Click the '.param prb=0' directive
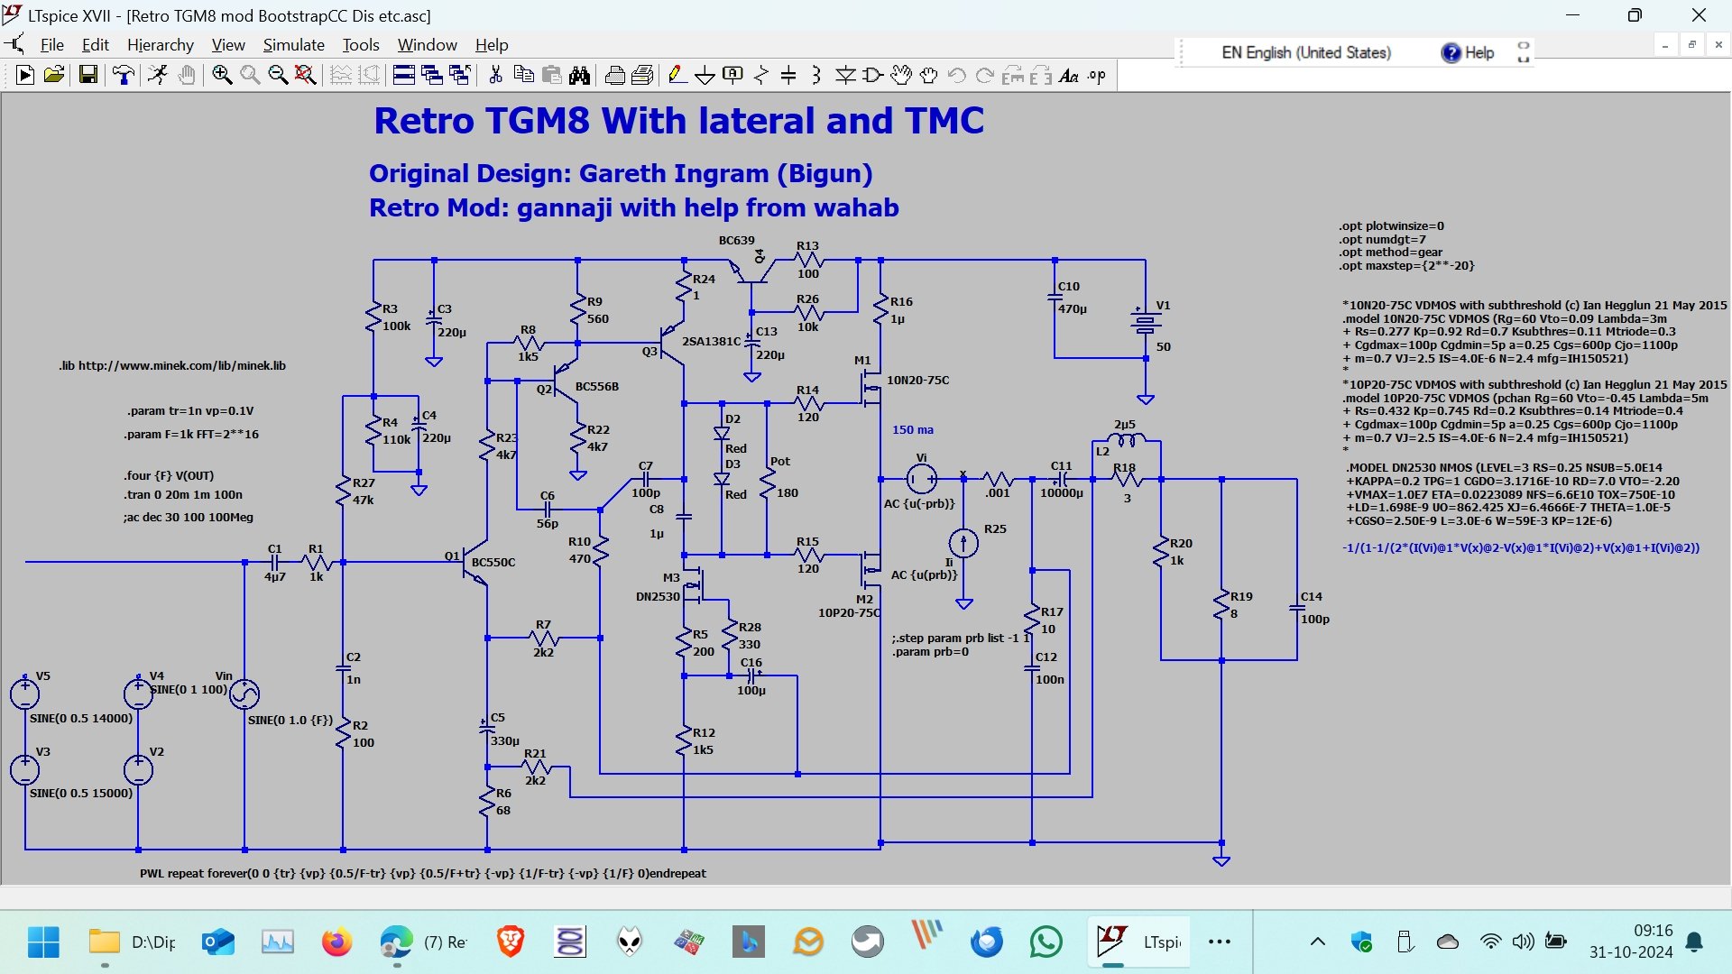 tap(930, 651)
